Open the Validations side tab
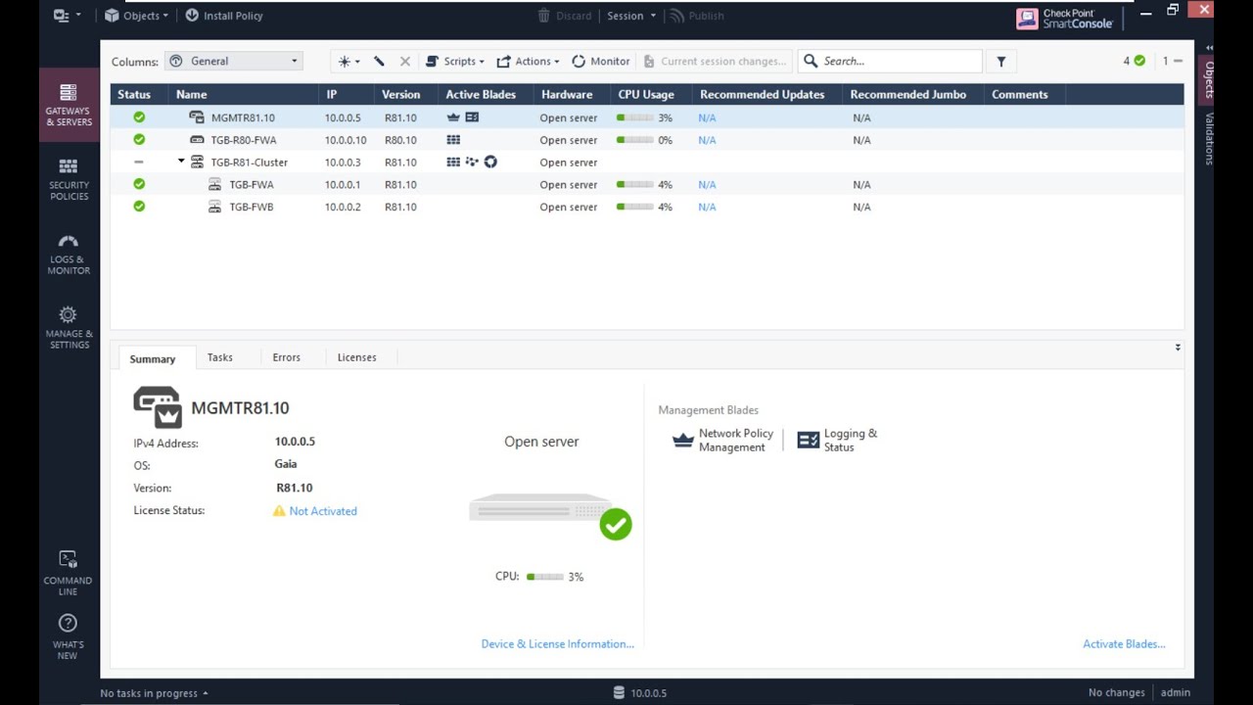 coord(1209,138)
